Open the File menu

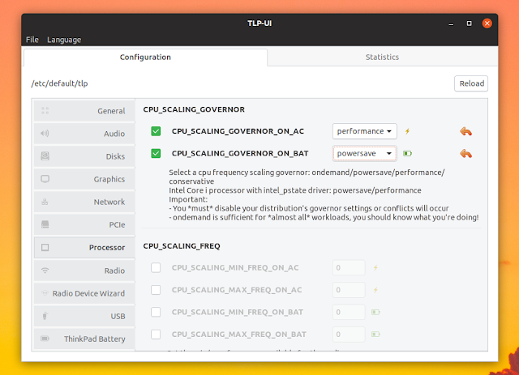coord(32,40)
